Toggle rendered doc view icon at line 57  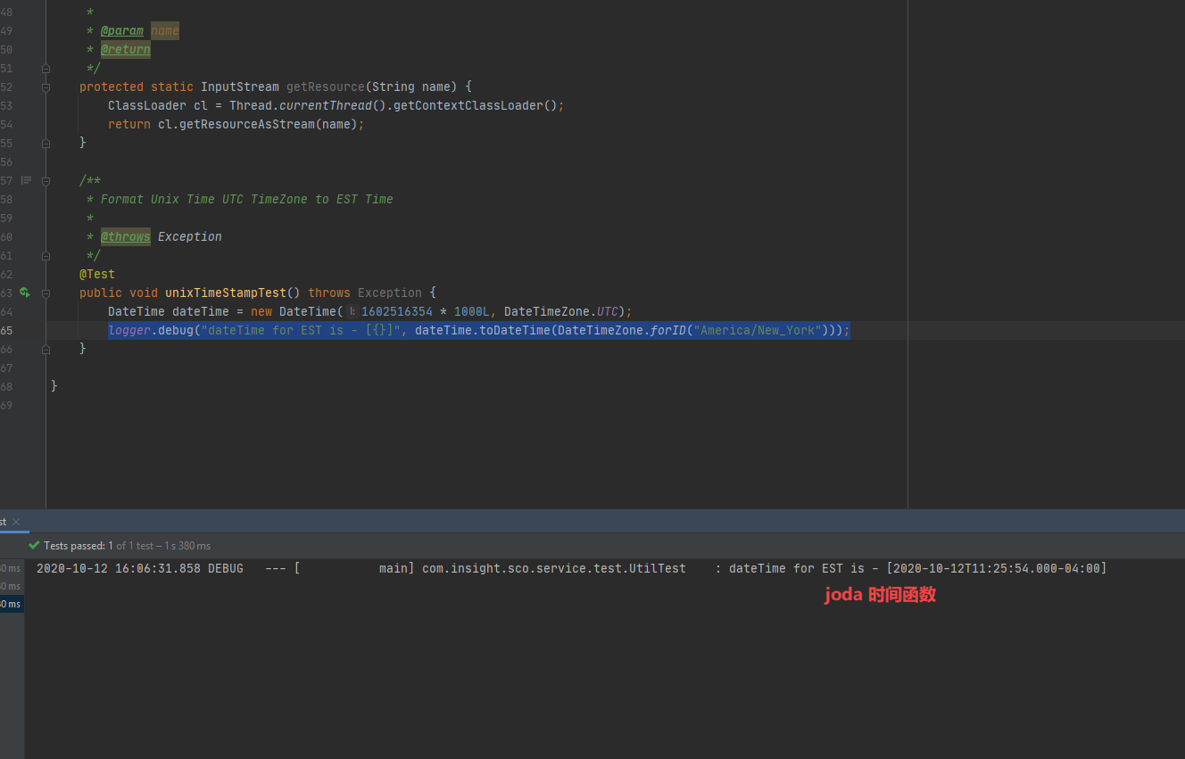[26, 180]
